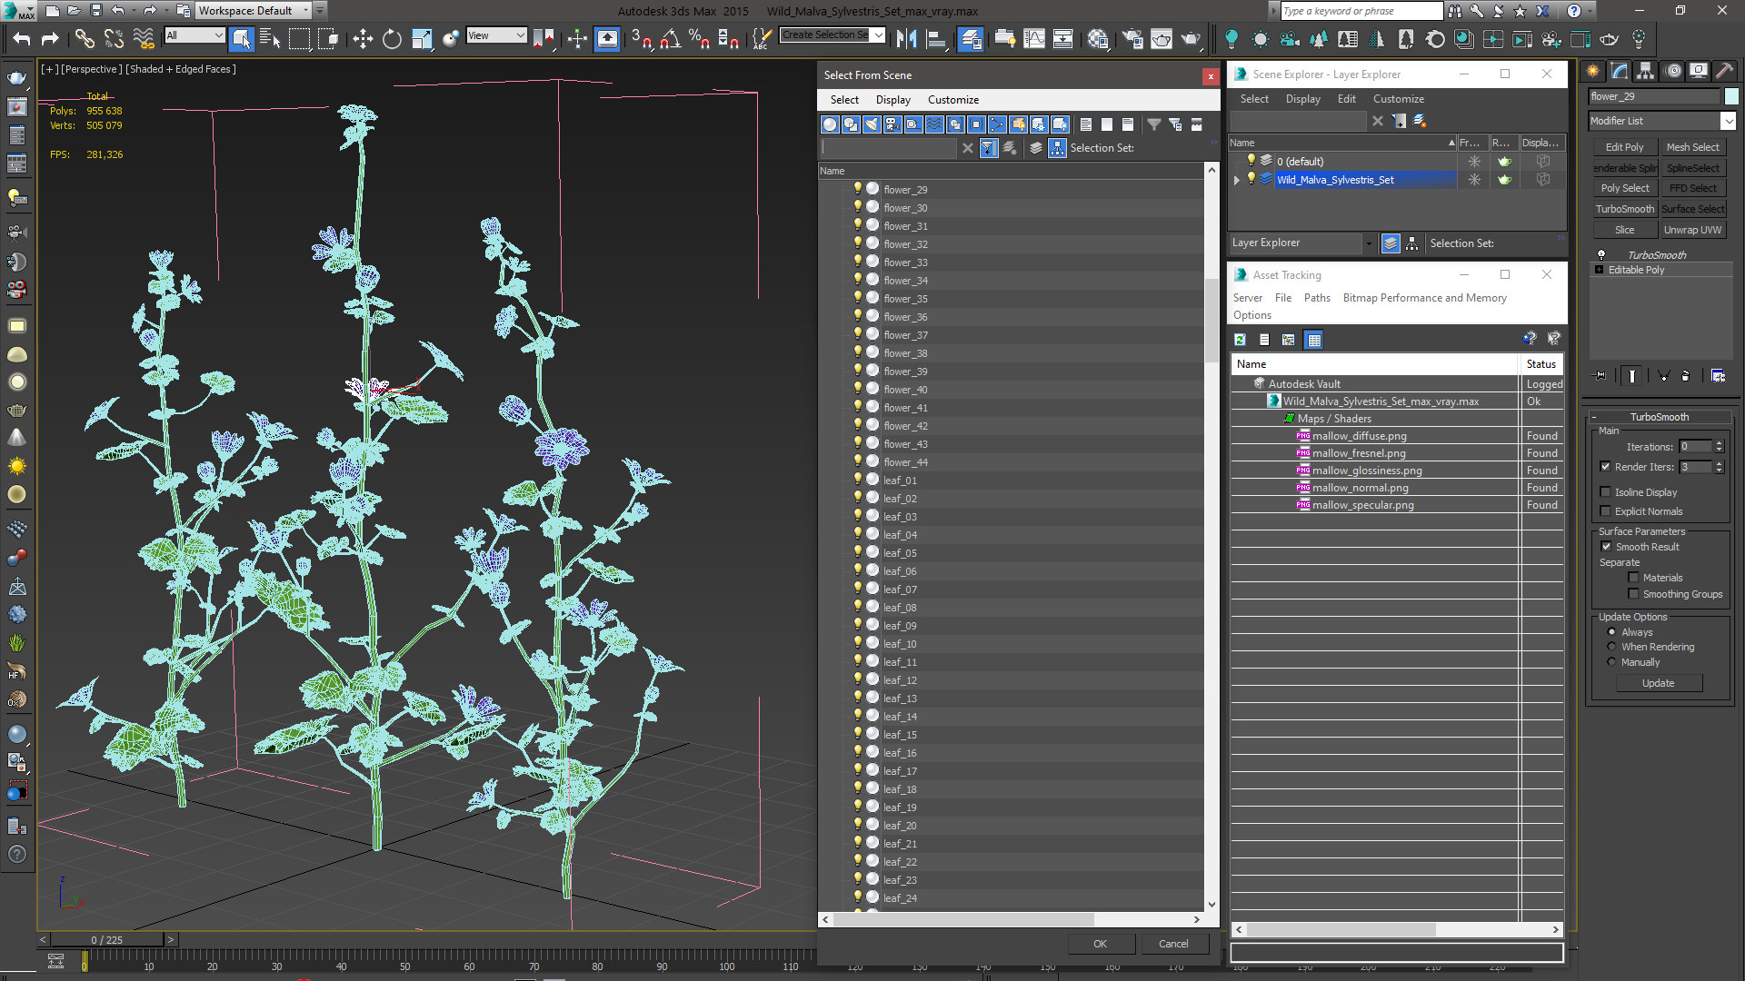Image resolution: width=1745 pixels, height=981 pixels.
Task: Enable Separate by Smoothing Groups checkbox
Action: (x=1634, y=594)
